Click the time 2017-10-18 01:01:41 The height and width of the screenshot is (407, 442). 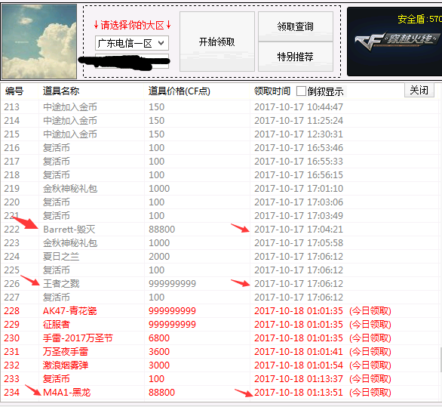point(299,352)
